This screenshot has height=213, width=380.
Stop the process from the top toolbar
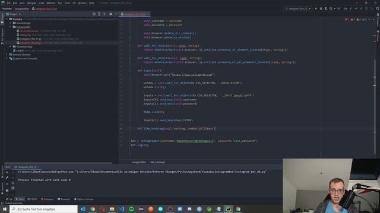tap(338, 8)
